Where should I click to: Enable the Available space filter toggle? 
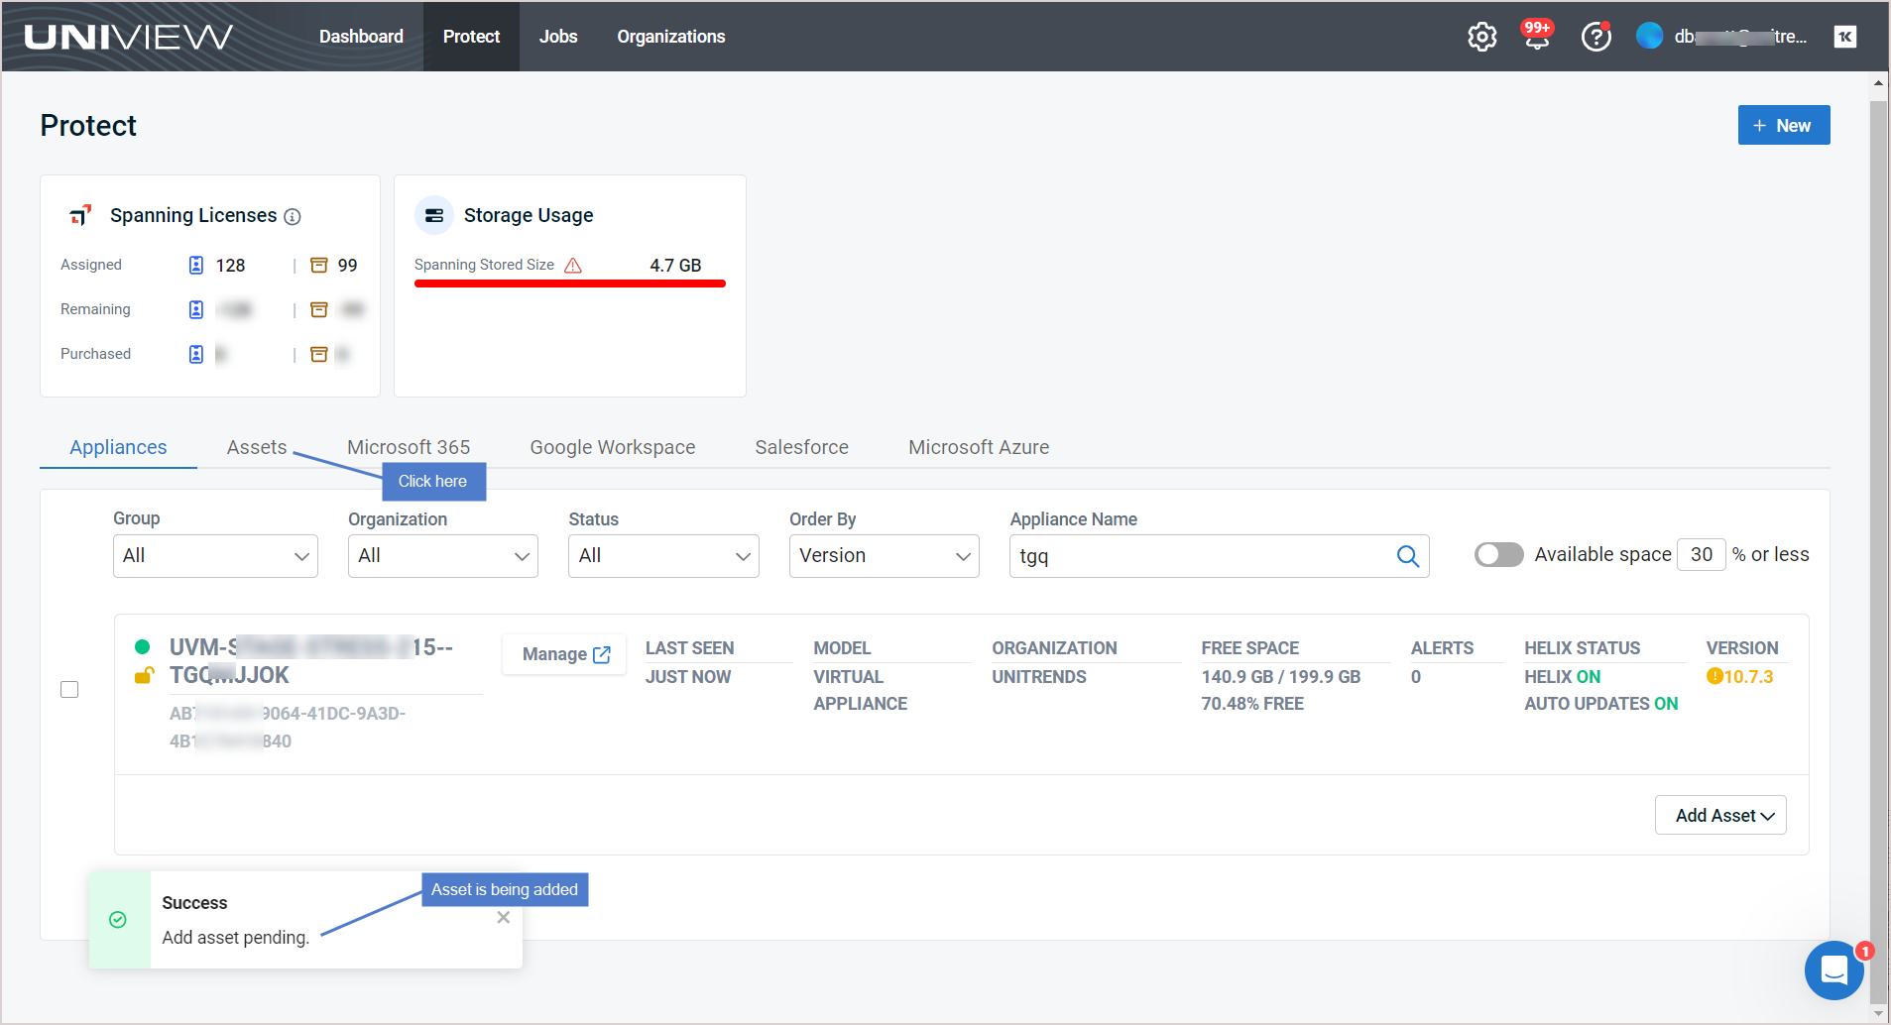coord(1498,554)
